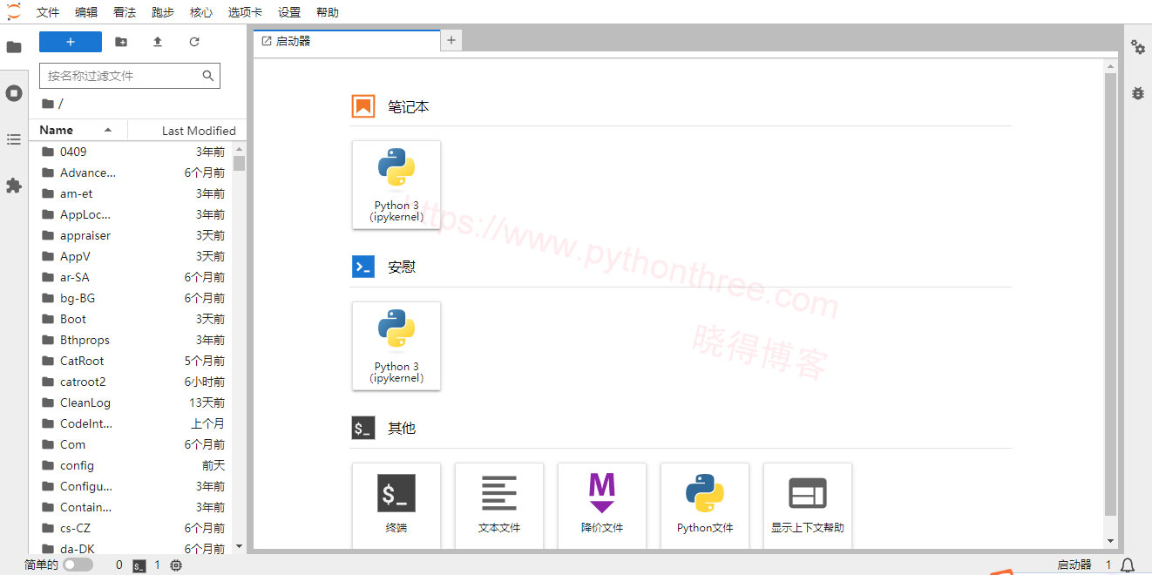Open a new 终端 terminal
The width and height of the screenshot is (1152, 575).
coord(396,506)
